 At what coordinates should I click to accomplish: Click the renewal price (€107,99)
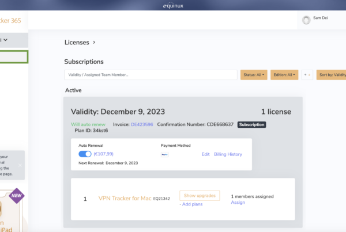coord(103,154)
